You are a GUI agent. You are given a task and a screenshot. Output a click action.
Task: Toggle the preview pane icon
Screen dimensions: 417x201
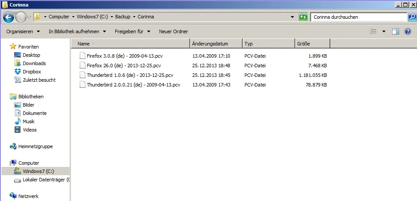click(396, 31)
